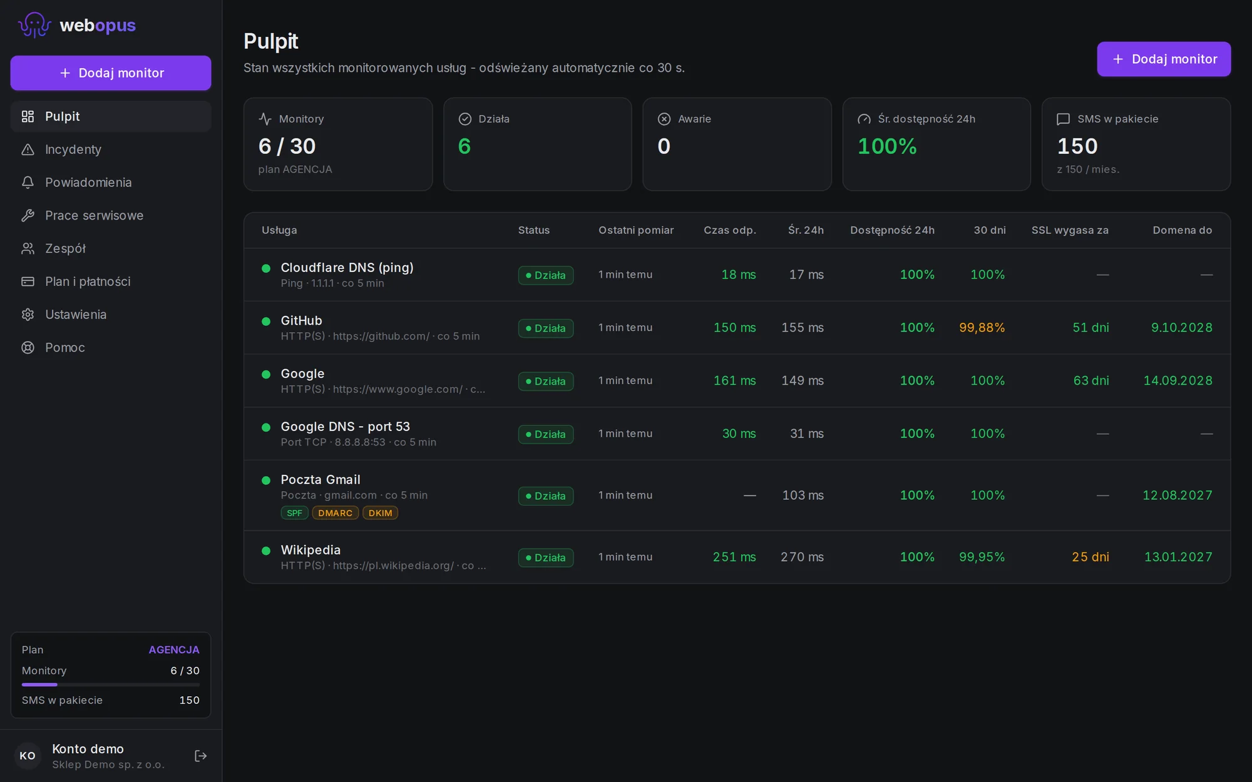Click the gear icon for Ustawienia
Viewport: 1252px width, 782px height.
[x=28, y=315]
